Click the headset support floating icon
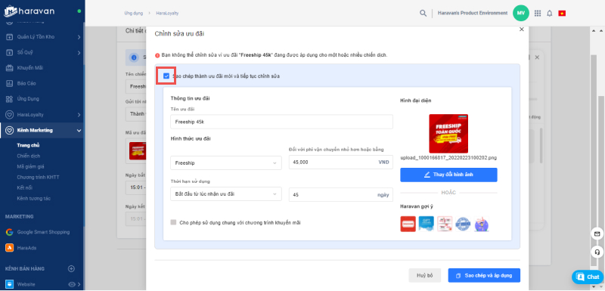The height and width of the screenshot is (291, 605). point(597,252)
